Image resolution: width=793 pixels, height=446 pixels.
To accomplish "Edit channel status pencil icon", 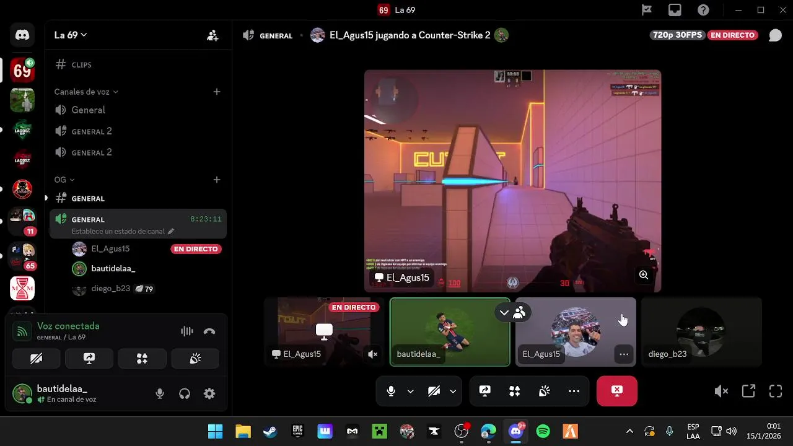I will [x=171, y=231].
